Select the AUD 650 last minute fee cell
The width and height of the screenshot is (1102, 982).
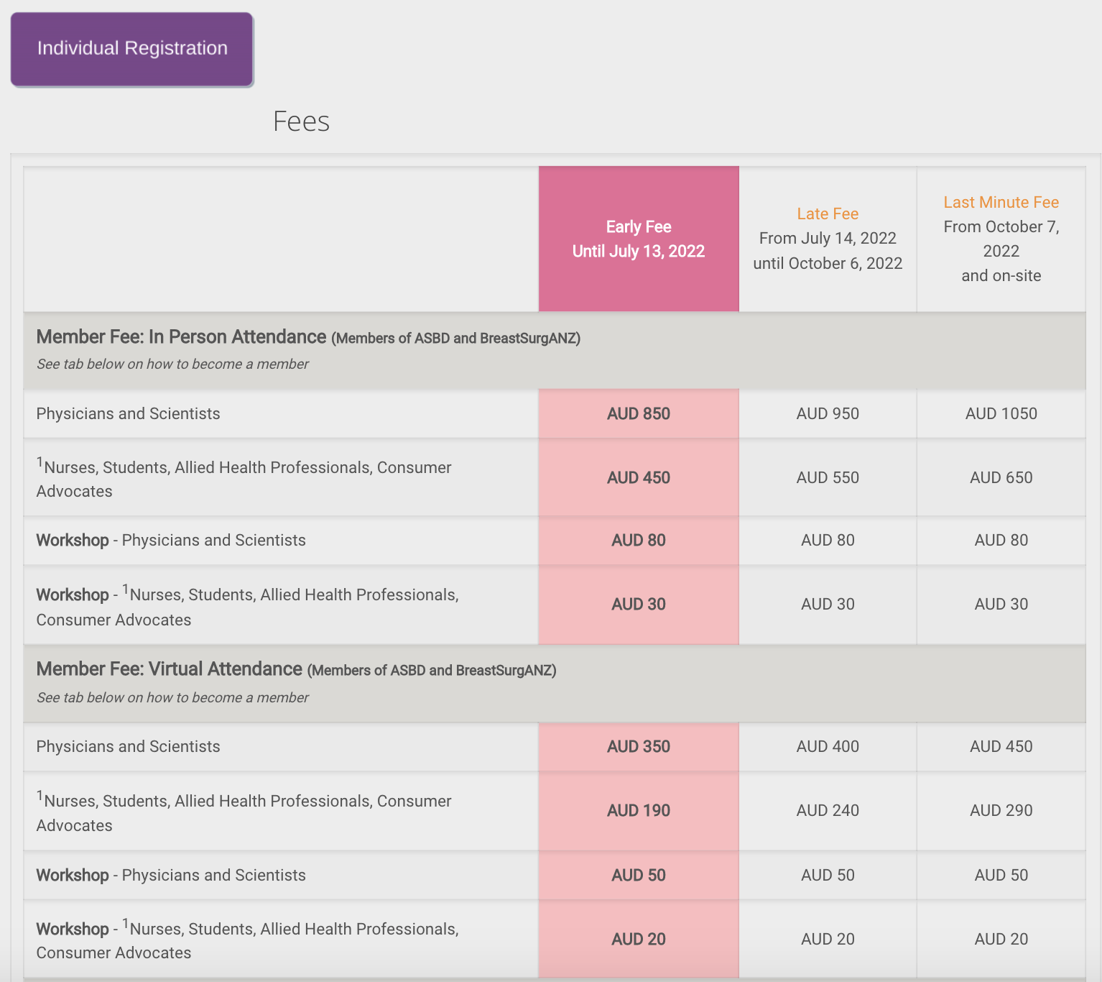(x=1001, y=477)
